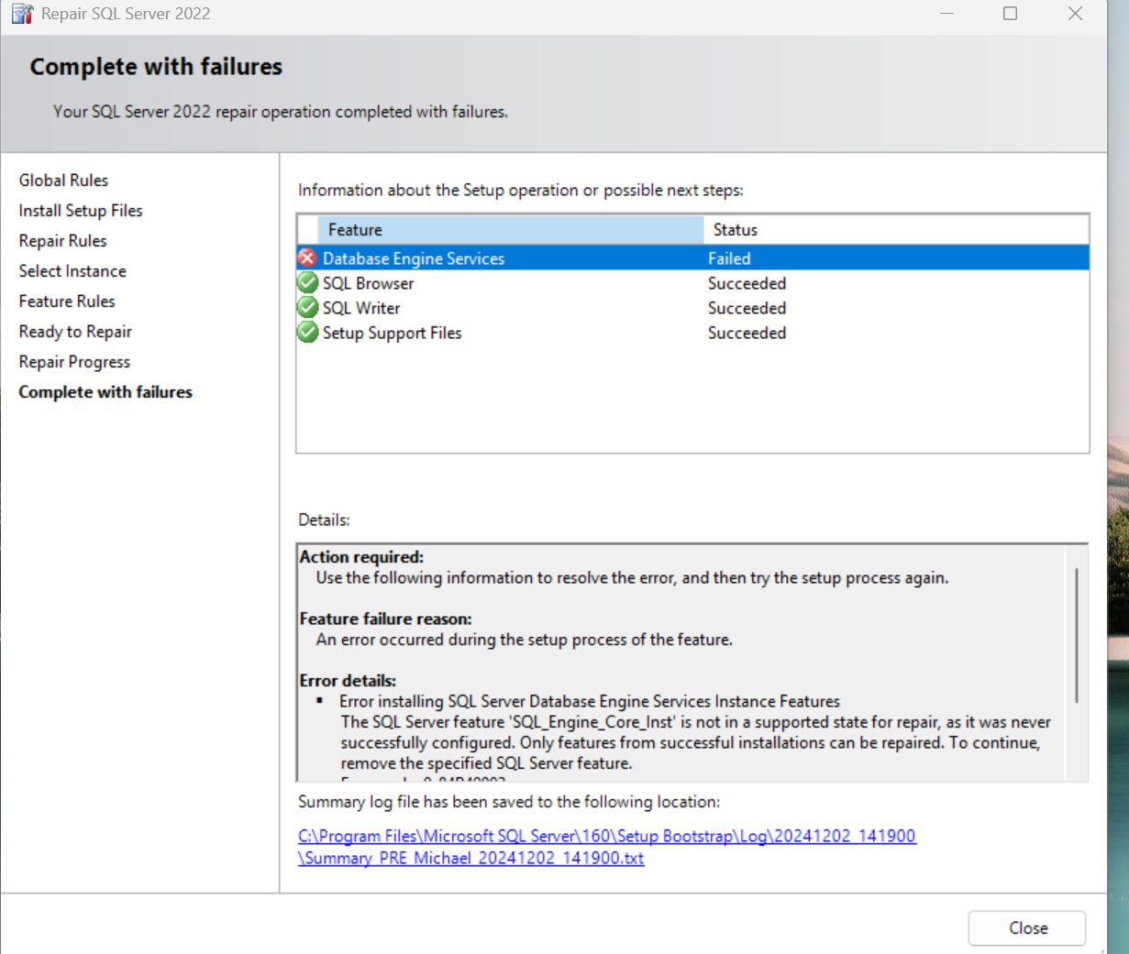Open the summary log file link
The image size is (1129, 954).
606,837
